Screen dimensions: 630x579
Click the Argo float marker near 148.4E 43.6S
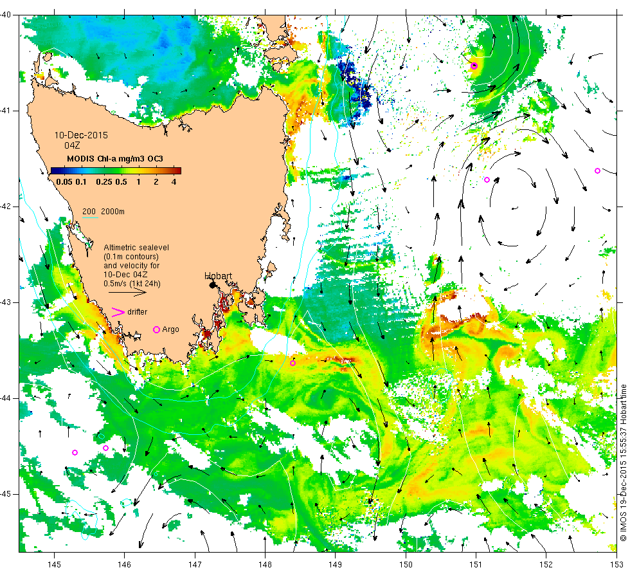tap(293, 363)
